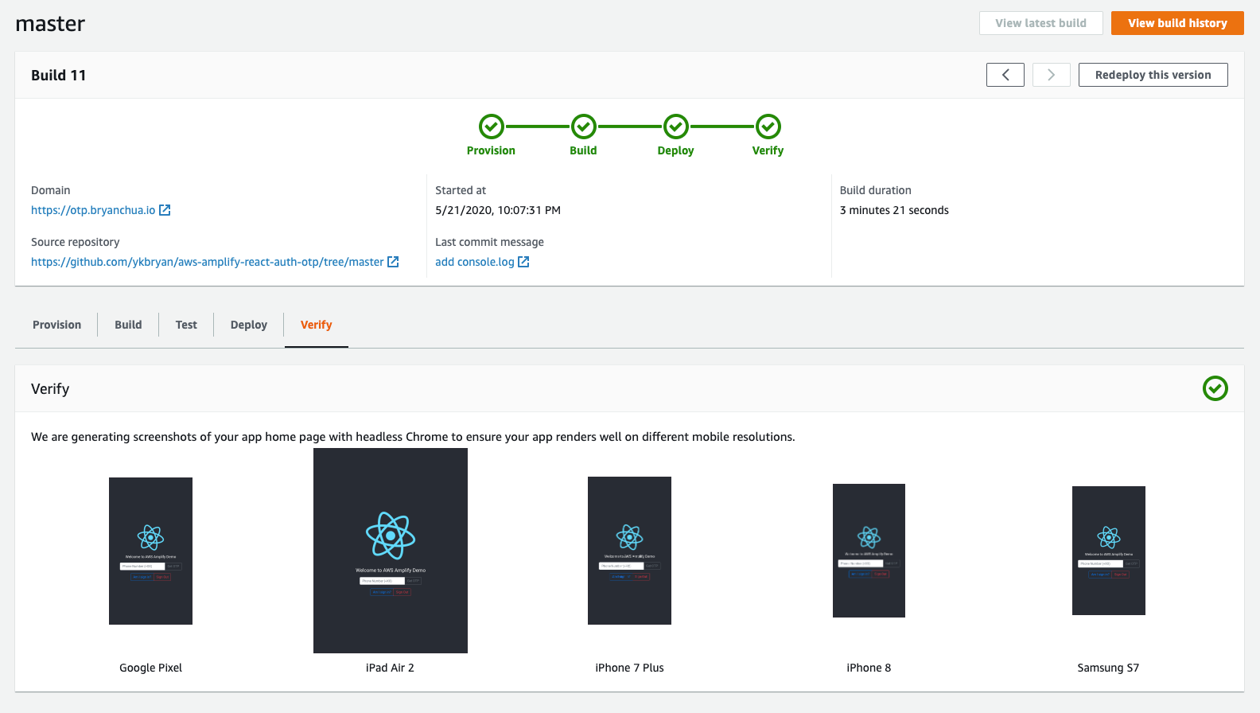Open the Deploy tab
The height and width of the screenshot is (713, 1260).
tap(248, 325)
